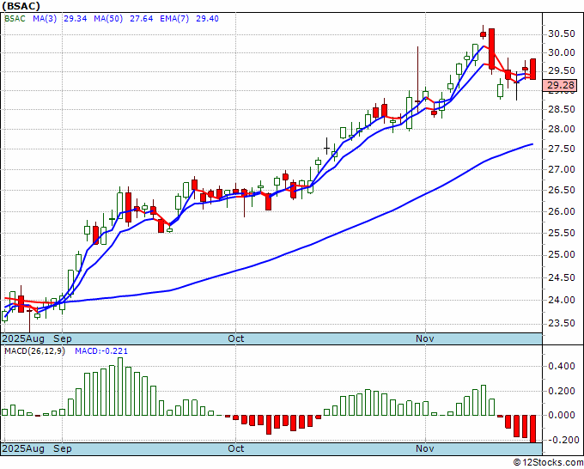Click the MA(50) legend label
The height and width of the screenshot is (469, 584).
coord(108,19)
